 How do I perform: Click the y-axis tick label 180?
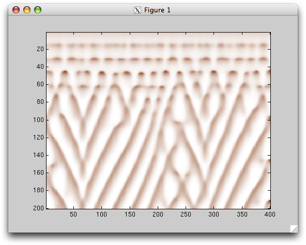[38, 190]
